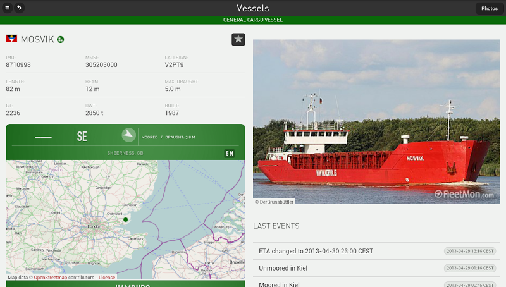Expand the HAMBURG panel below the map
The height and width of the screenshot is (287, 506).
pos(125,284)
